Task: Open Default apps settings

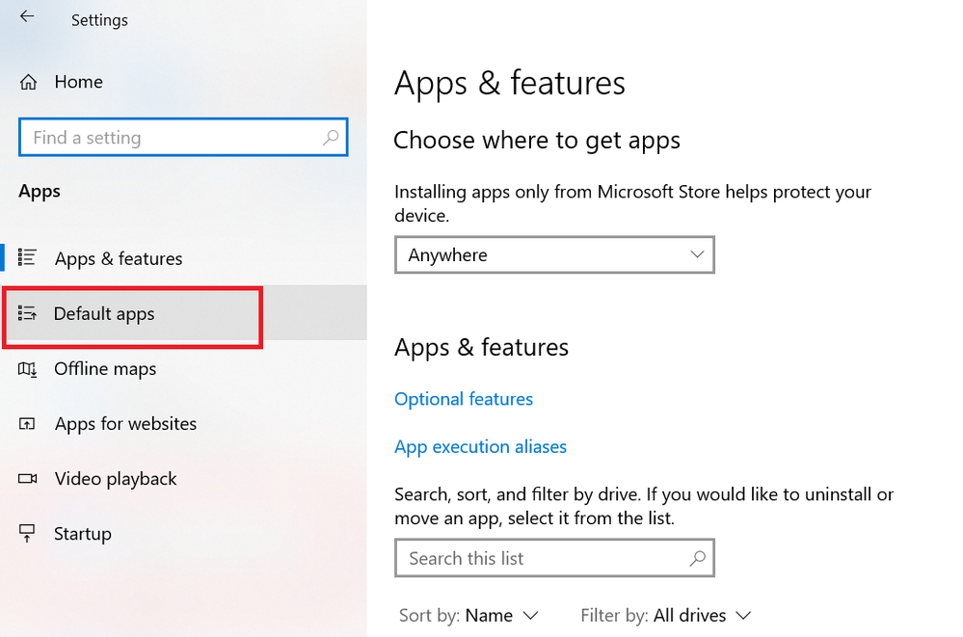Action: [x=183, y=313]
